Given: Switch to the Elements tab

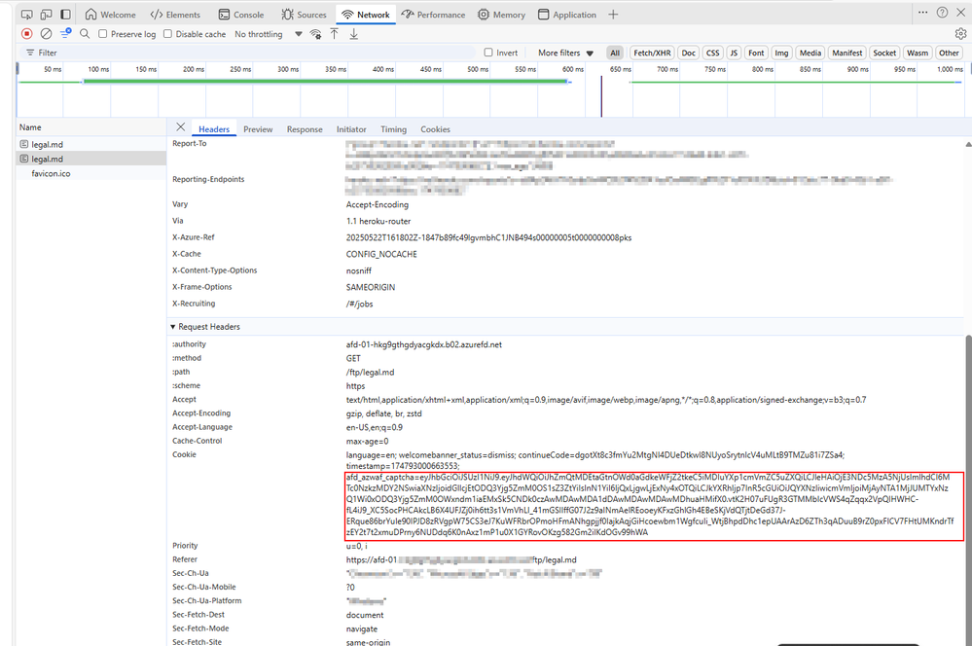Looking at the screenshot, I should click(x=176, y=15).
